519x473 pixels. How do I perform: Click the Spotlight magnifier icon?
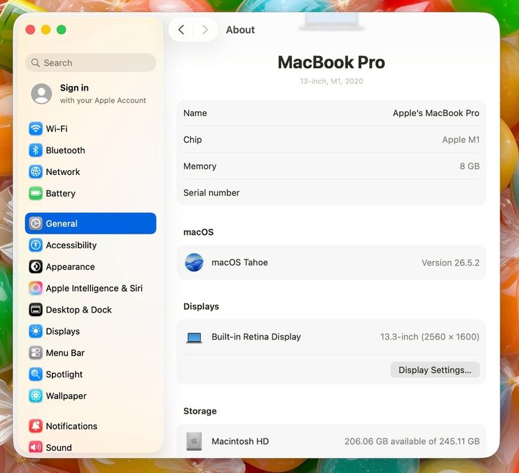(35, 374)
